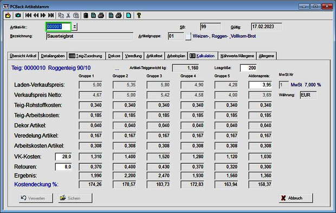
Task: Click the Artikel-Teiggewicht kg field 1,160
Action: [x=185, y=68]
